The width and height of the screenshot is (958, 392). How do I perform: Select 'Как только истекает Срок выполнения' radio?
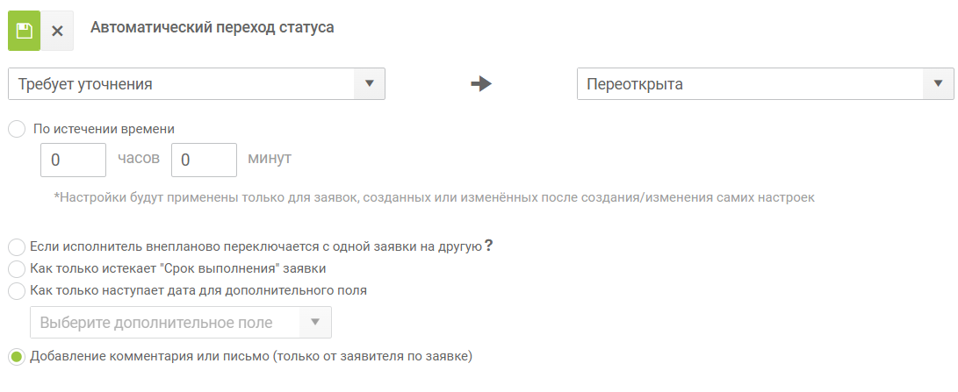(17, 268)
